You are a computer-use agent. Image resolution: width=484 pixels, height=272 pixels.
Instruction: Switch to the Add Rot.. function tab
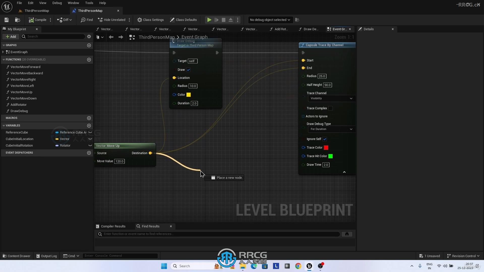point(279,29)
